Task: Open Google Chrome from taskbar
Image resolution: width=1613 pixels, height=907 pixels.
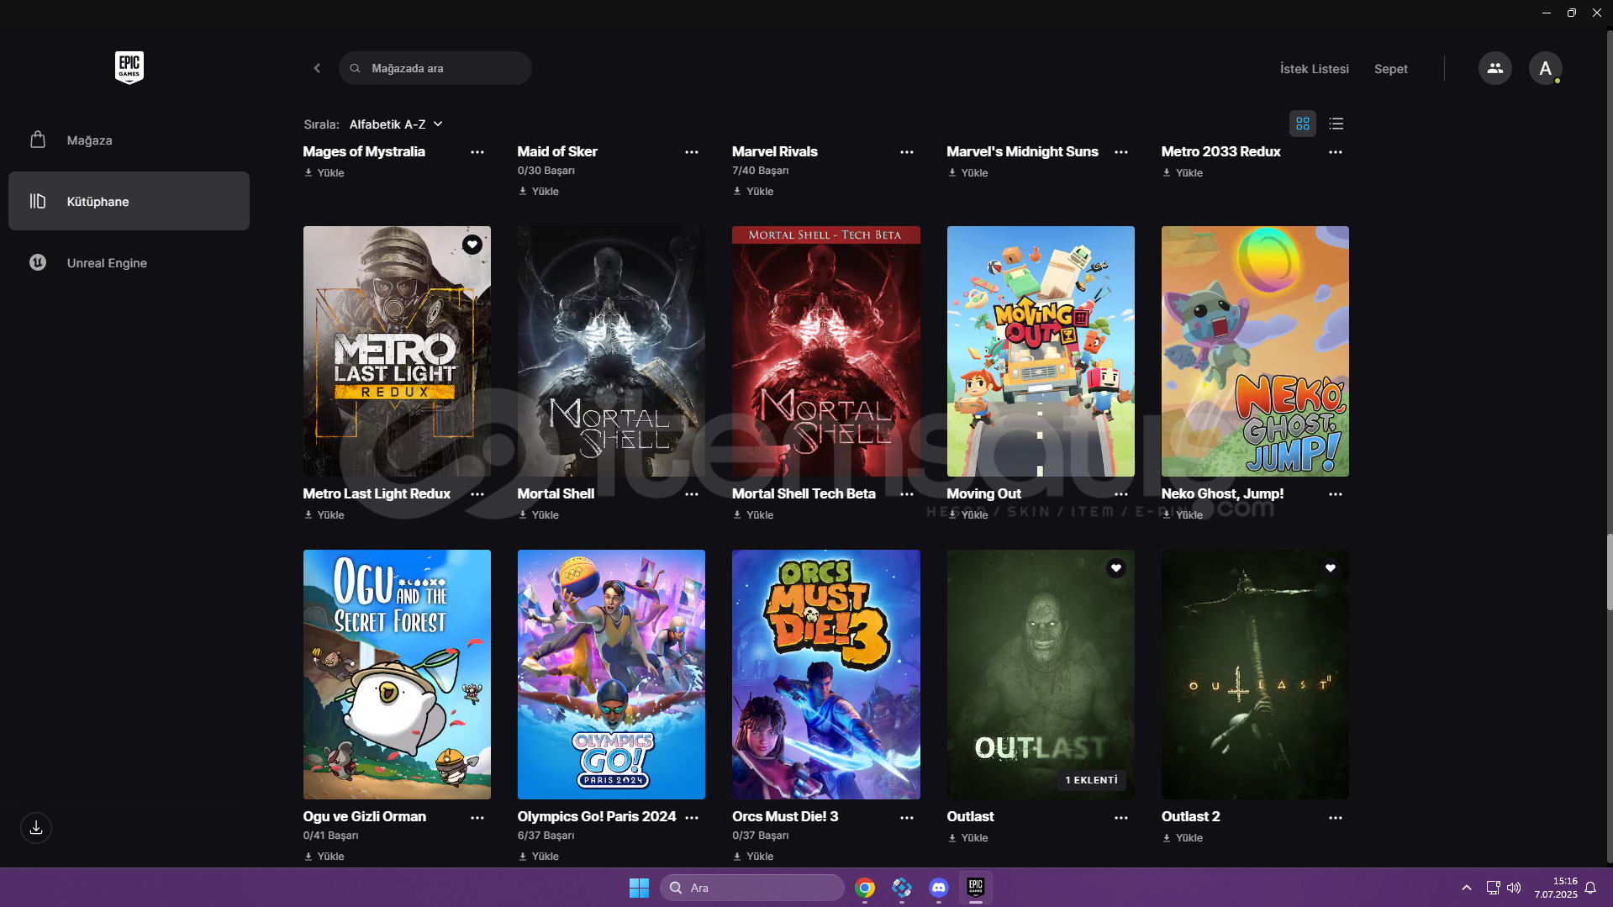Action: click(864, 888)
